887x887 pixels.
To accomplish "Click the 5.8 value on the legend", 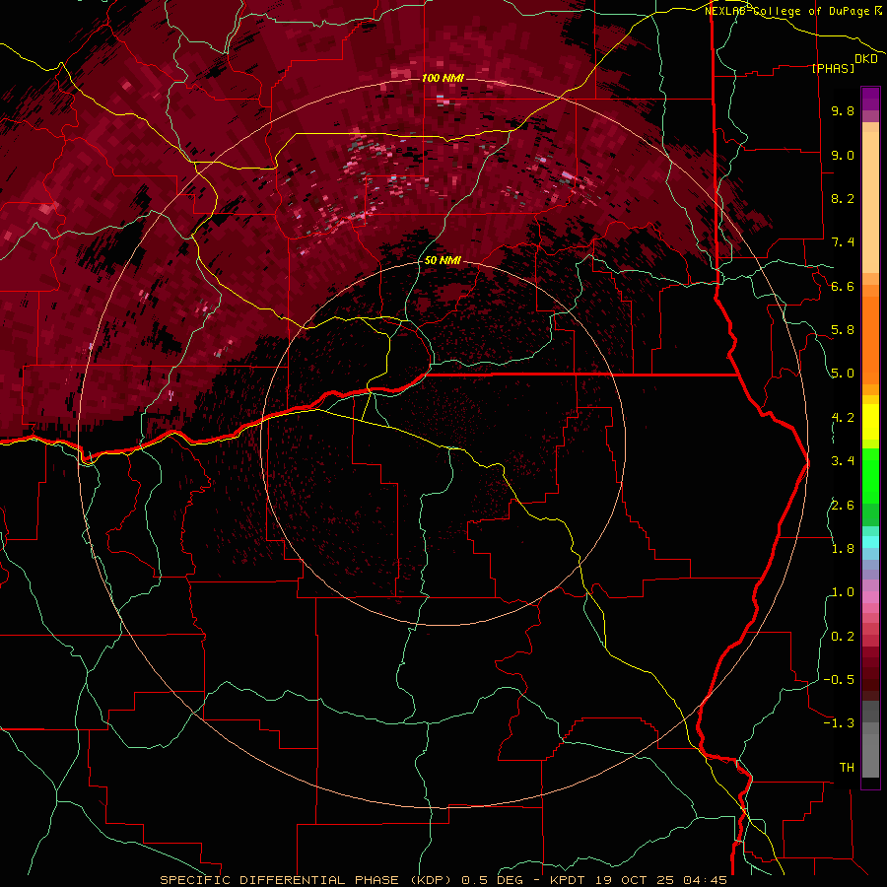I will point(843,330).
